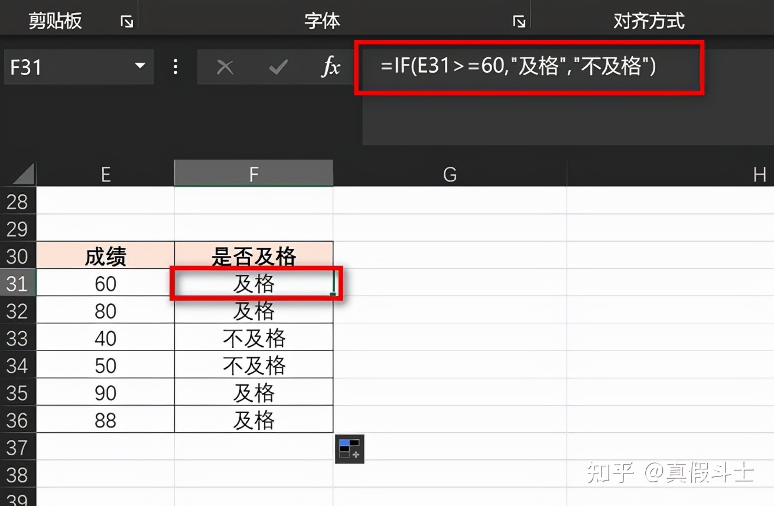Click the row 35 header
The image size is (774, 506).
(x=18, y=392)
